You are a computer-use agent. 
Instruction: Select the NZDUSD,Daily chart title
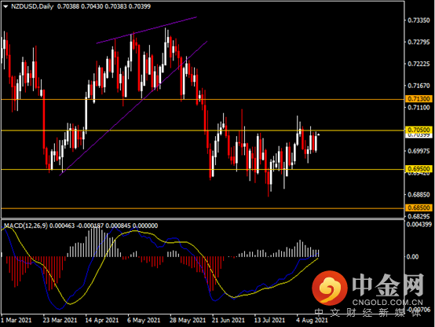tap(32, 6)
